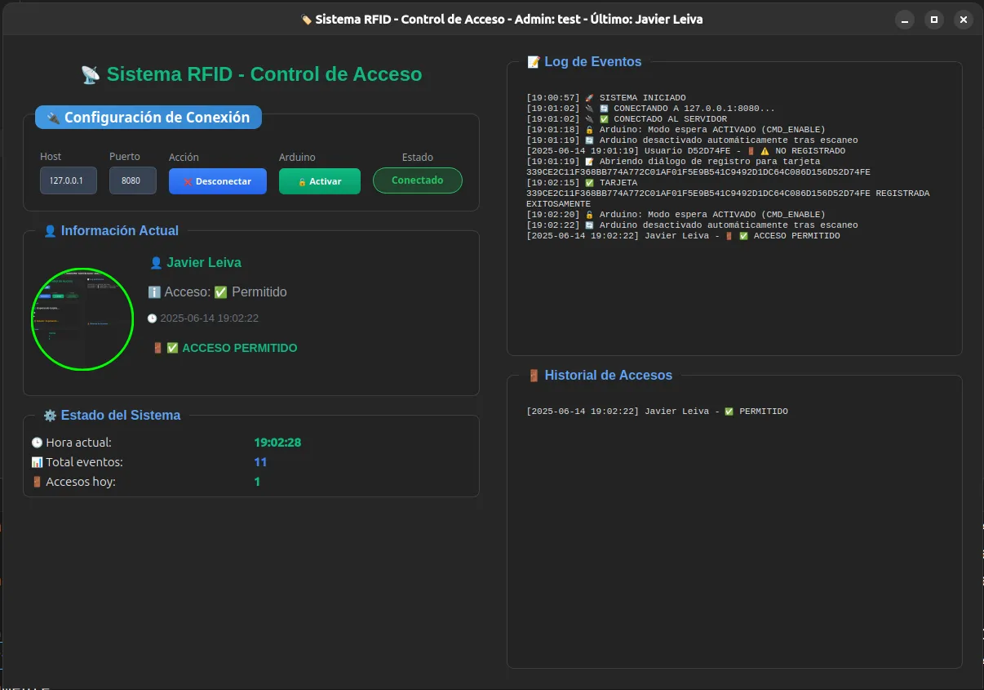The width and height of the screenshot is (984, 690).
Task: Click the Conectado status indicator
Action: coord(418,180)
